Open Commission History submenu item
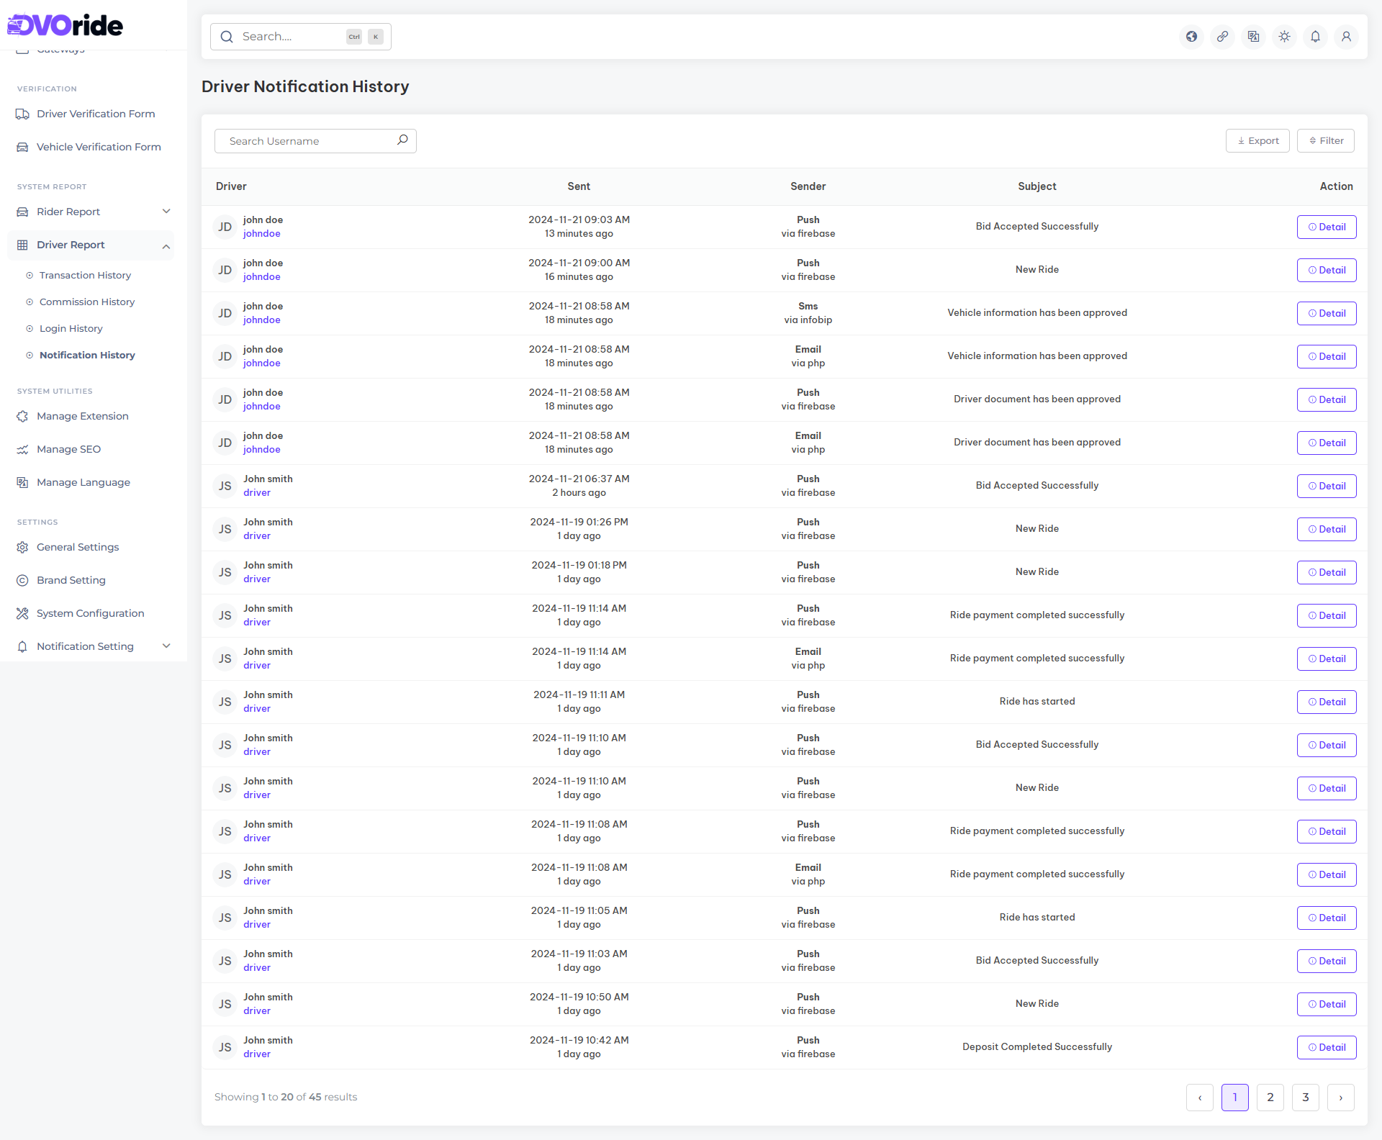This screenshot has width=1382, height=1140. [86, 302]
